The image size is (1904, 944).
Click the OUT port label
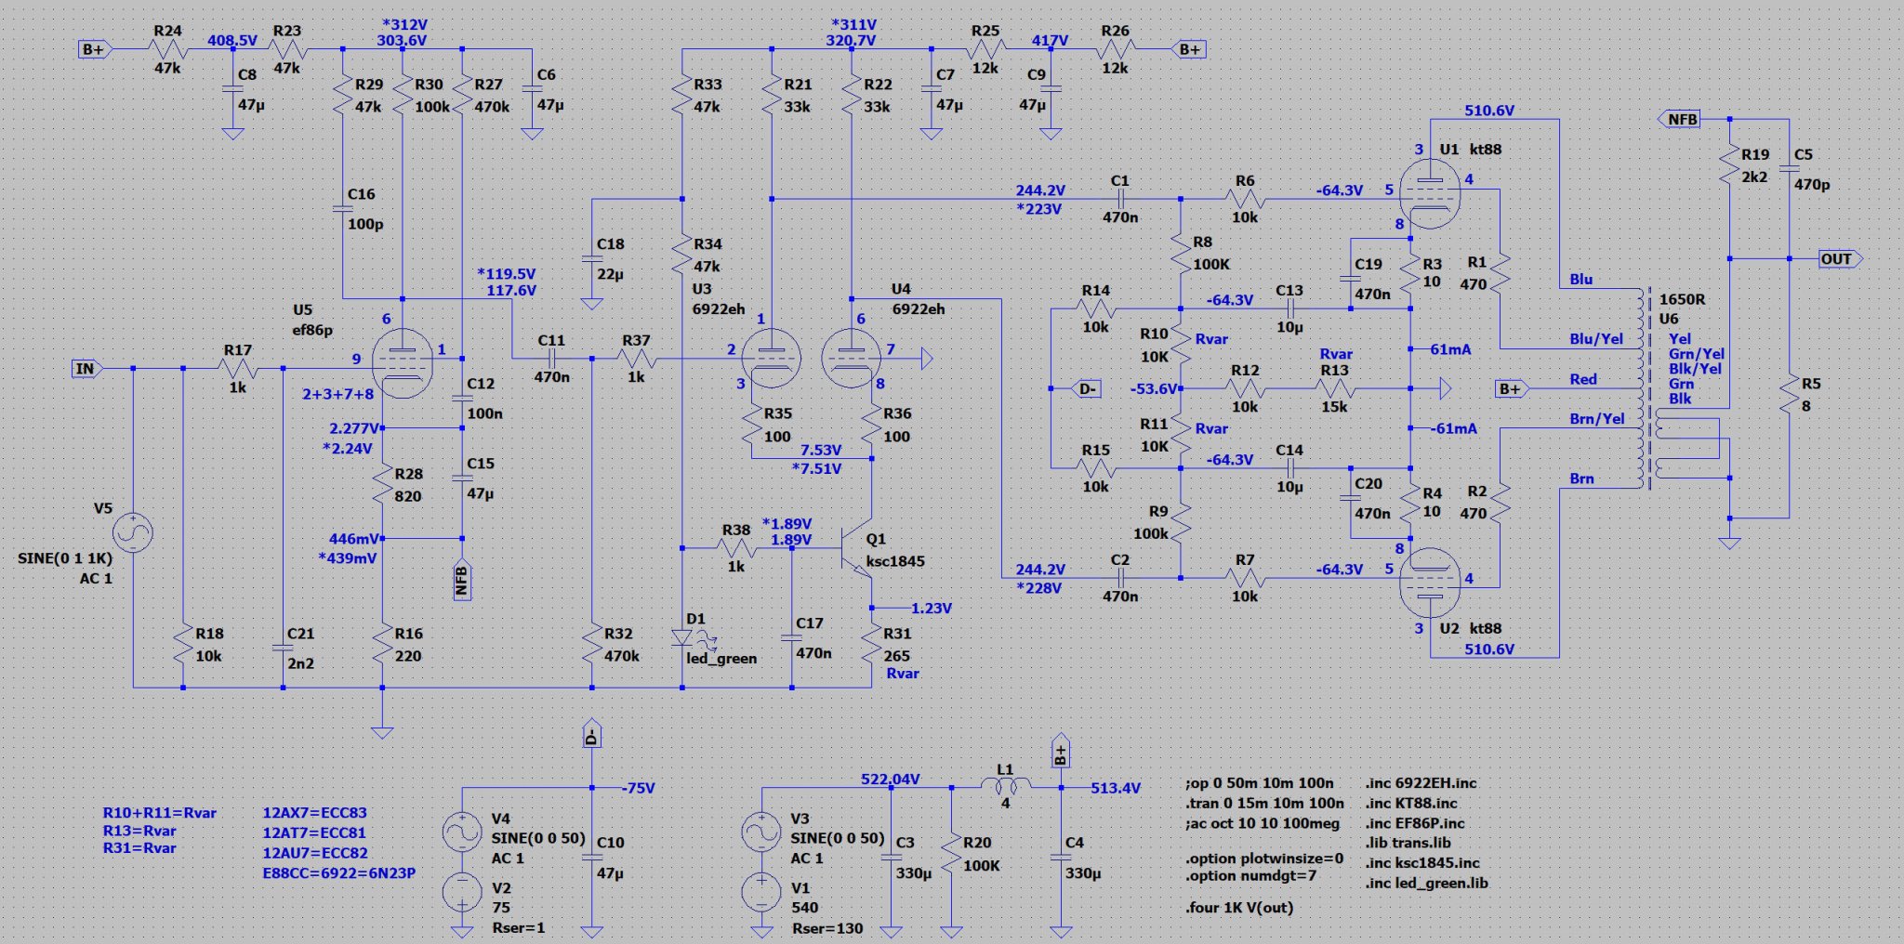[x=1840, y=259]
